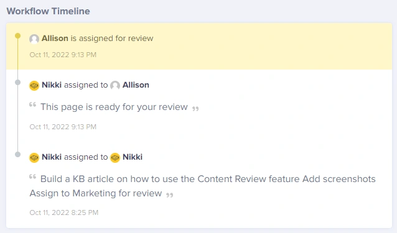Click opening quote mark before 'Build a KB article'
The height and width of the screenshot is (233, 397).
click(x=32, y=176)
